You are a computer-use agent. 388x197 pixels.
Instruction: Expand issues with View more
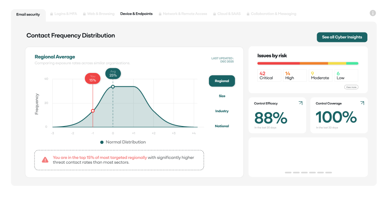pos(351,87)
